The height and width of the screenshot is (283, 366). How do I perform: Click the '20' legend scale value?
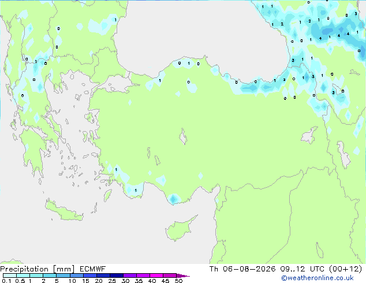[x=99, y=281]
